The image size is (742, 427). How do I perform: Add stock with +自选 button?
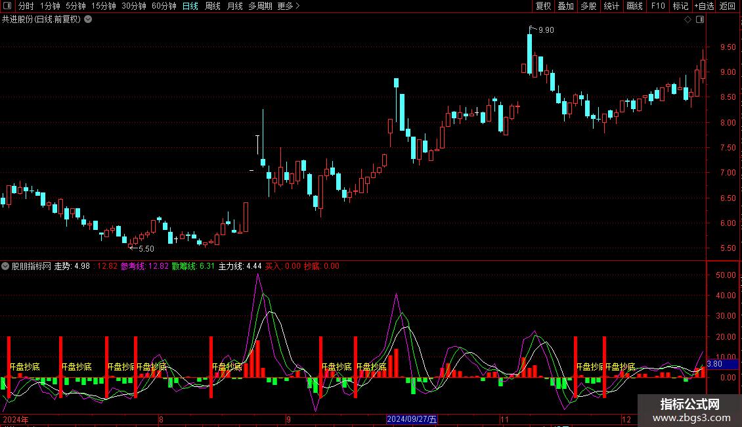coord(704,6)
